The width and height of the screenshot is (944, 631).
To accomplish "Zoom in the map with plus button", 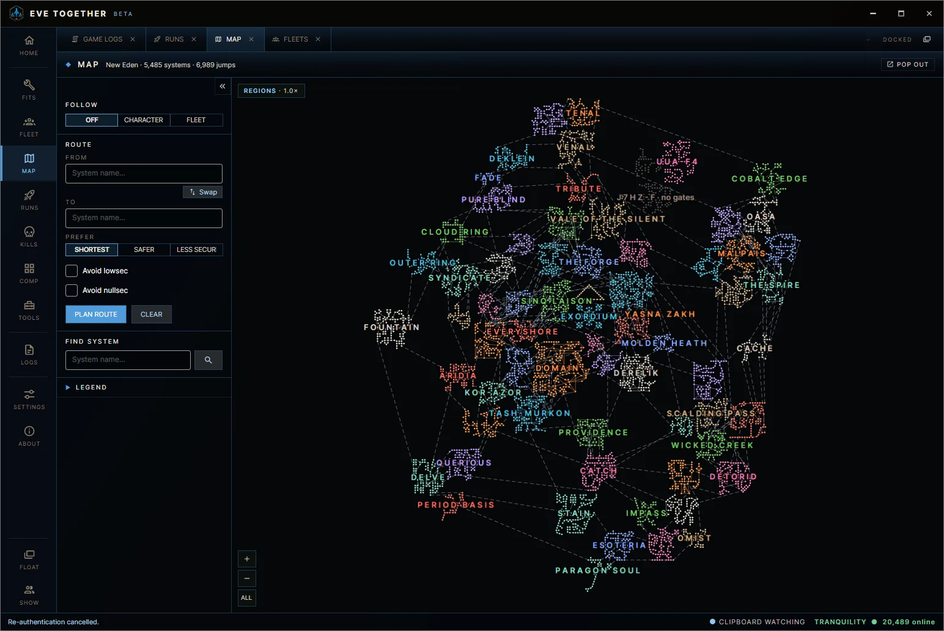I will [x=247, y=559].
